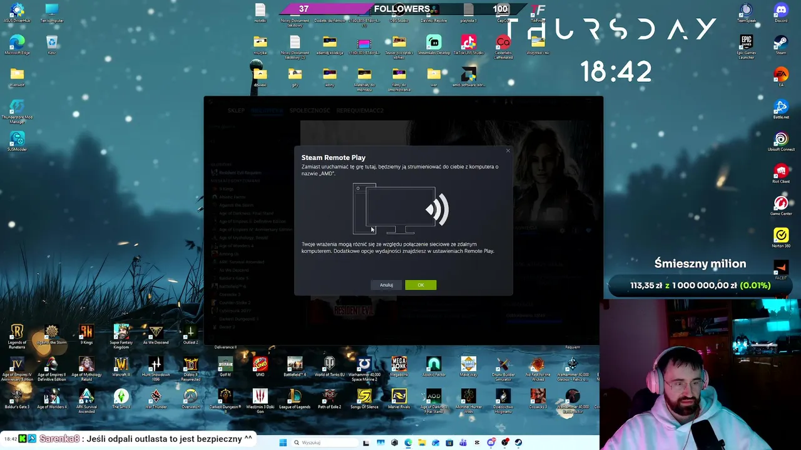Open the Windows Start button on the taskbar
This screenshot has height=450, width=801.
[x=283, y=442]
